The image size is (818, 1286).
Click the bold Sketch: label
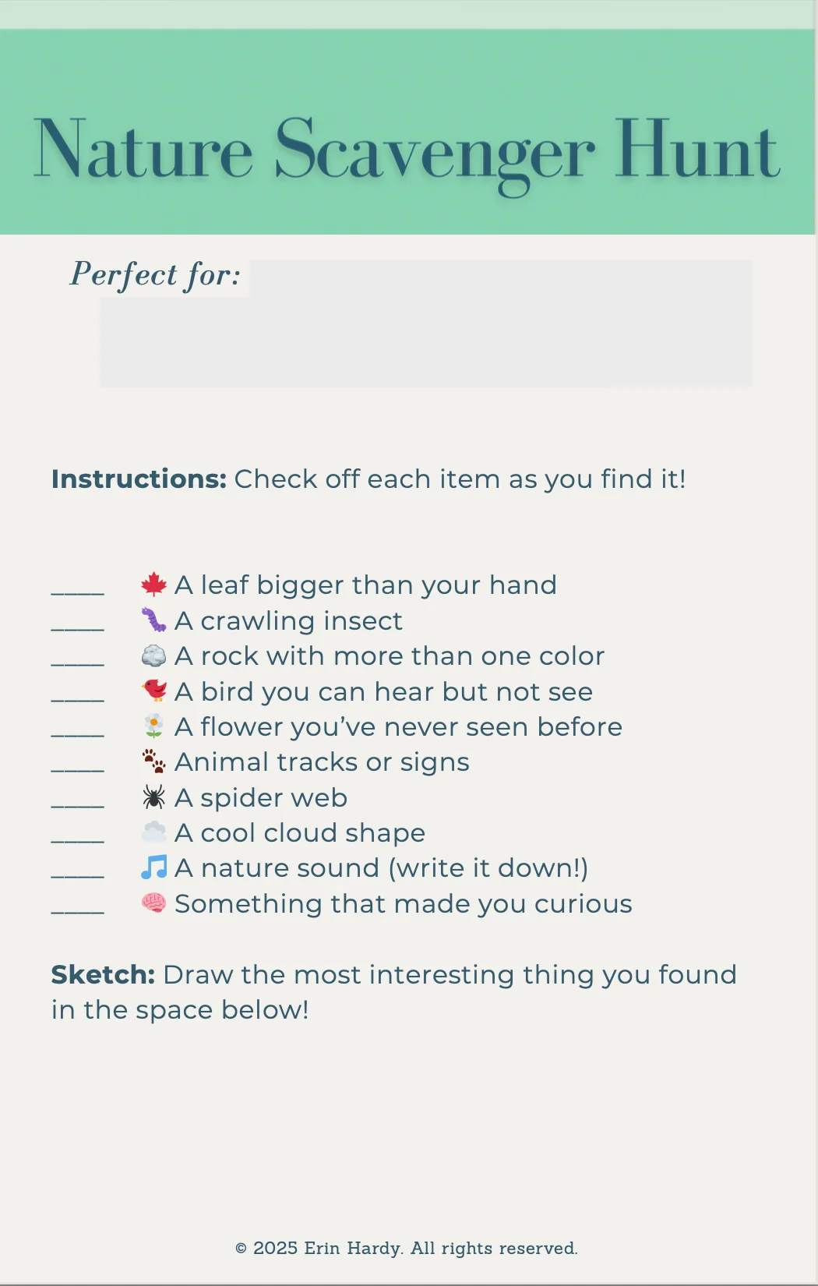click(x=103, y=974)
